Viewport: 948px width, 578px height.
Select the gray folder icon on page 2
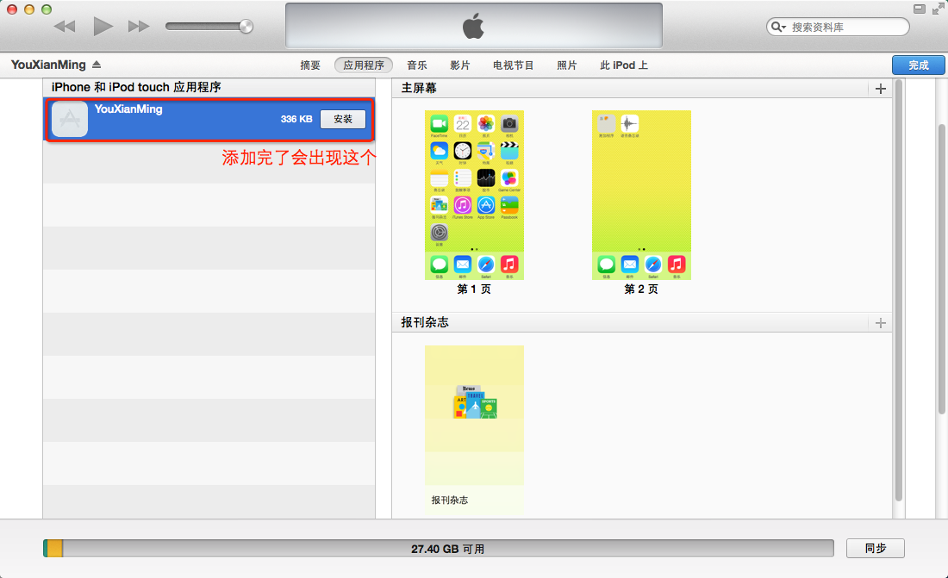[x=606, y=124]
